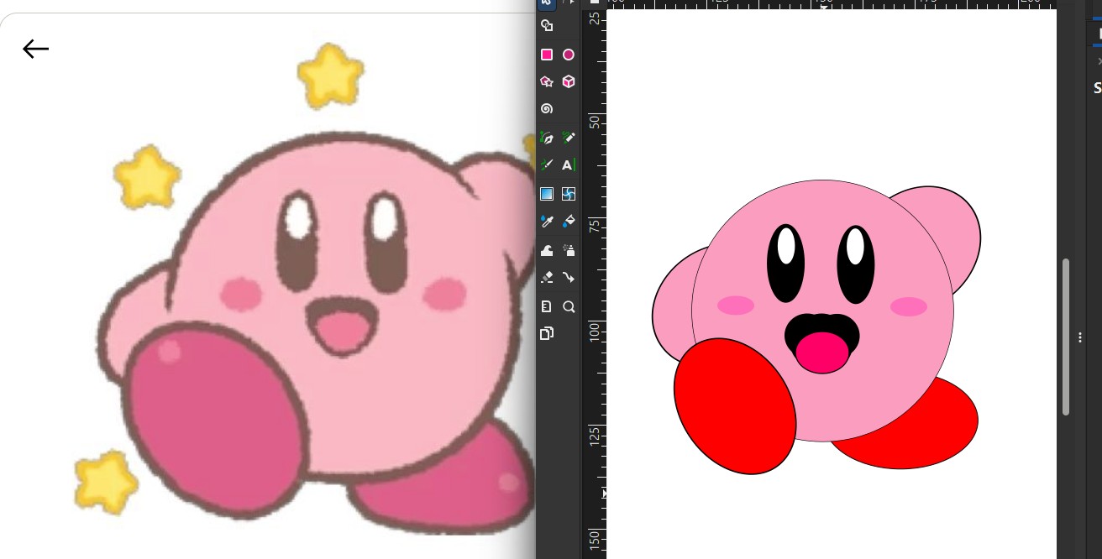Select the Calligraphy tool

[x=547, y=165]
